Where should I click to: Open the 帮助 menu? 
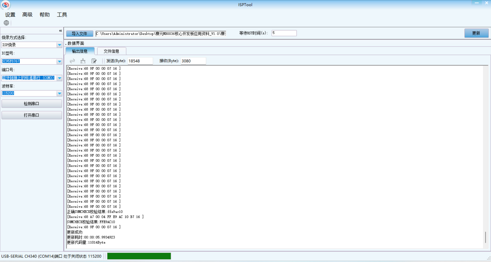[x=45, y=15]
